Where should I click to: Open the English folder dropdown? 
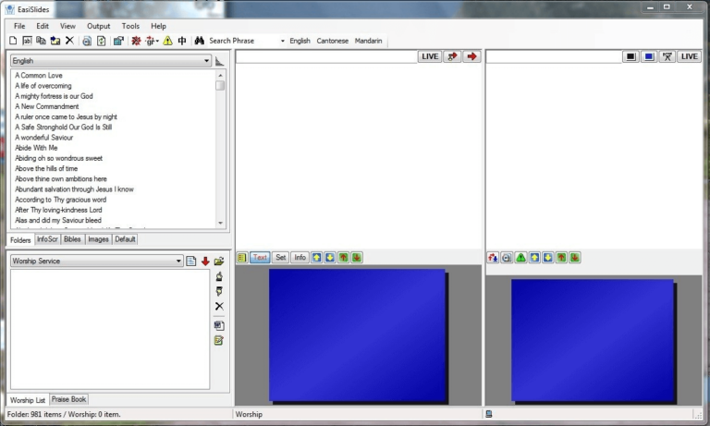[x=206, y=61]
